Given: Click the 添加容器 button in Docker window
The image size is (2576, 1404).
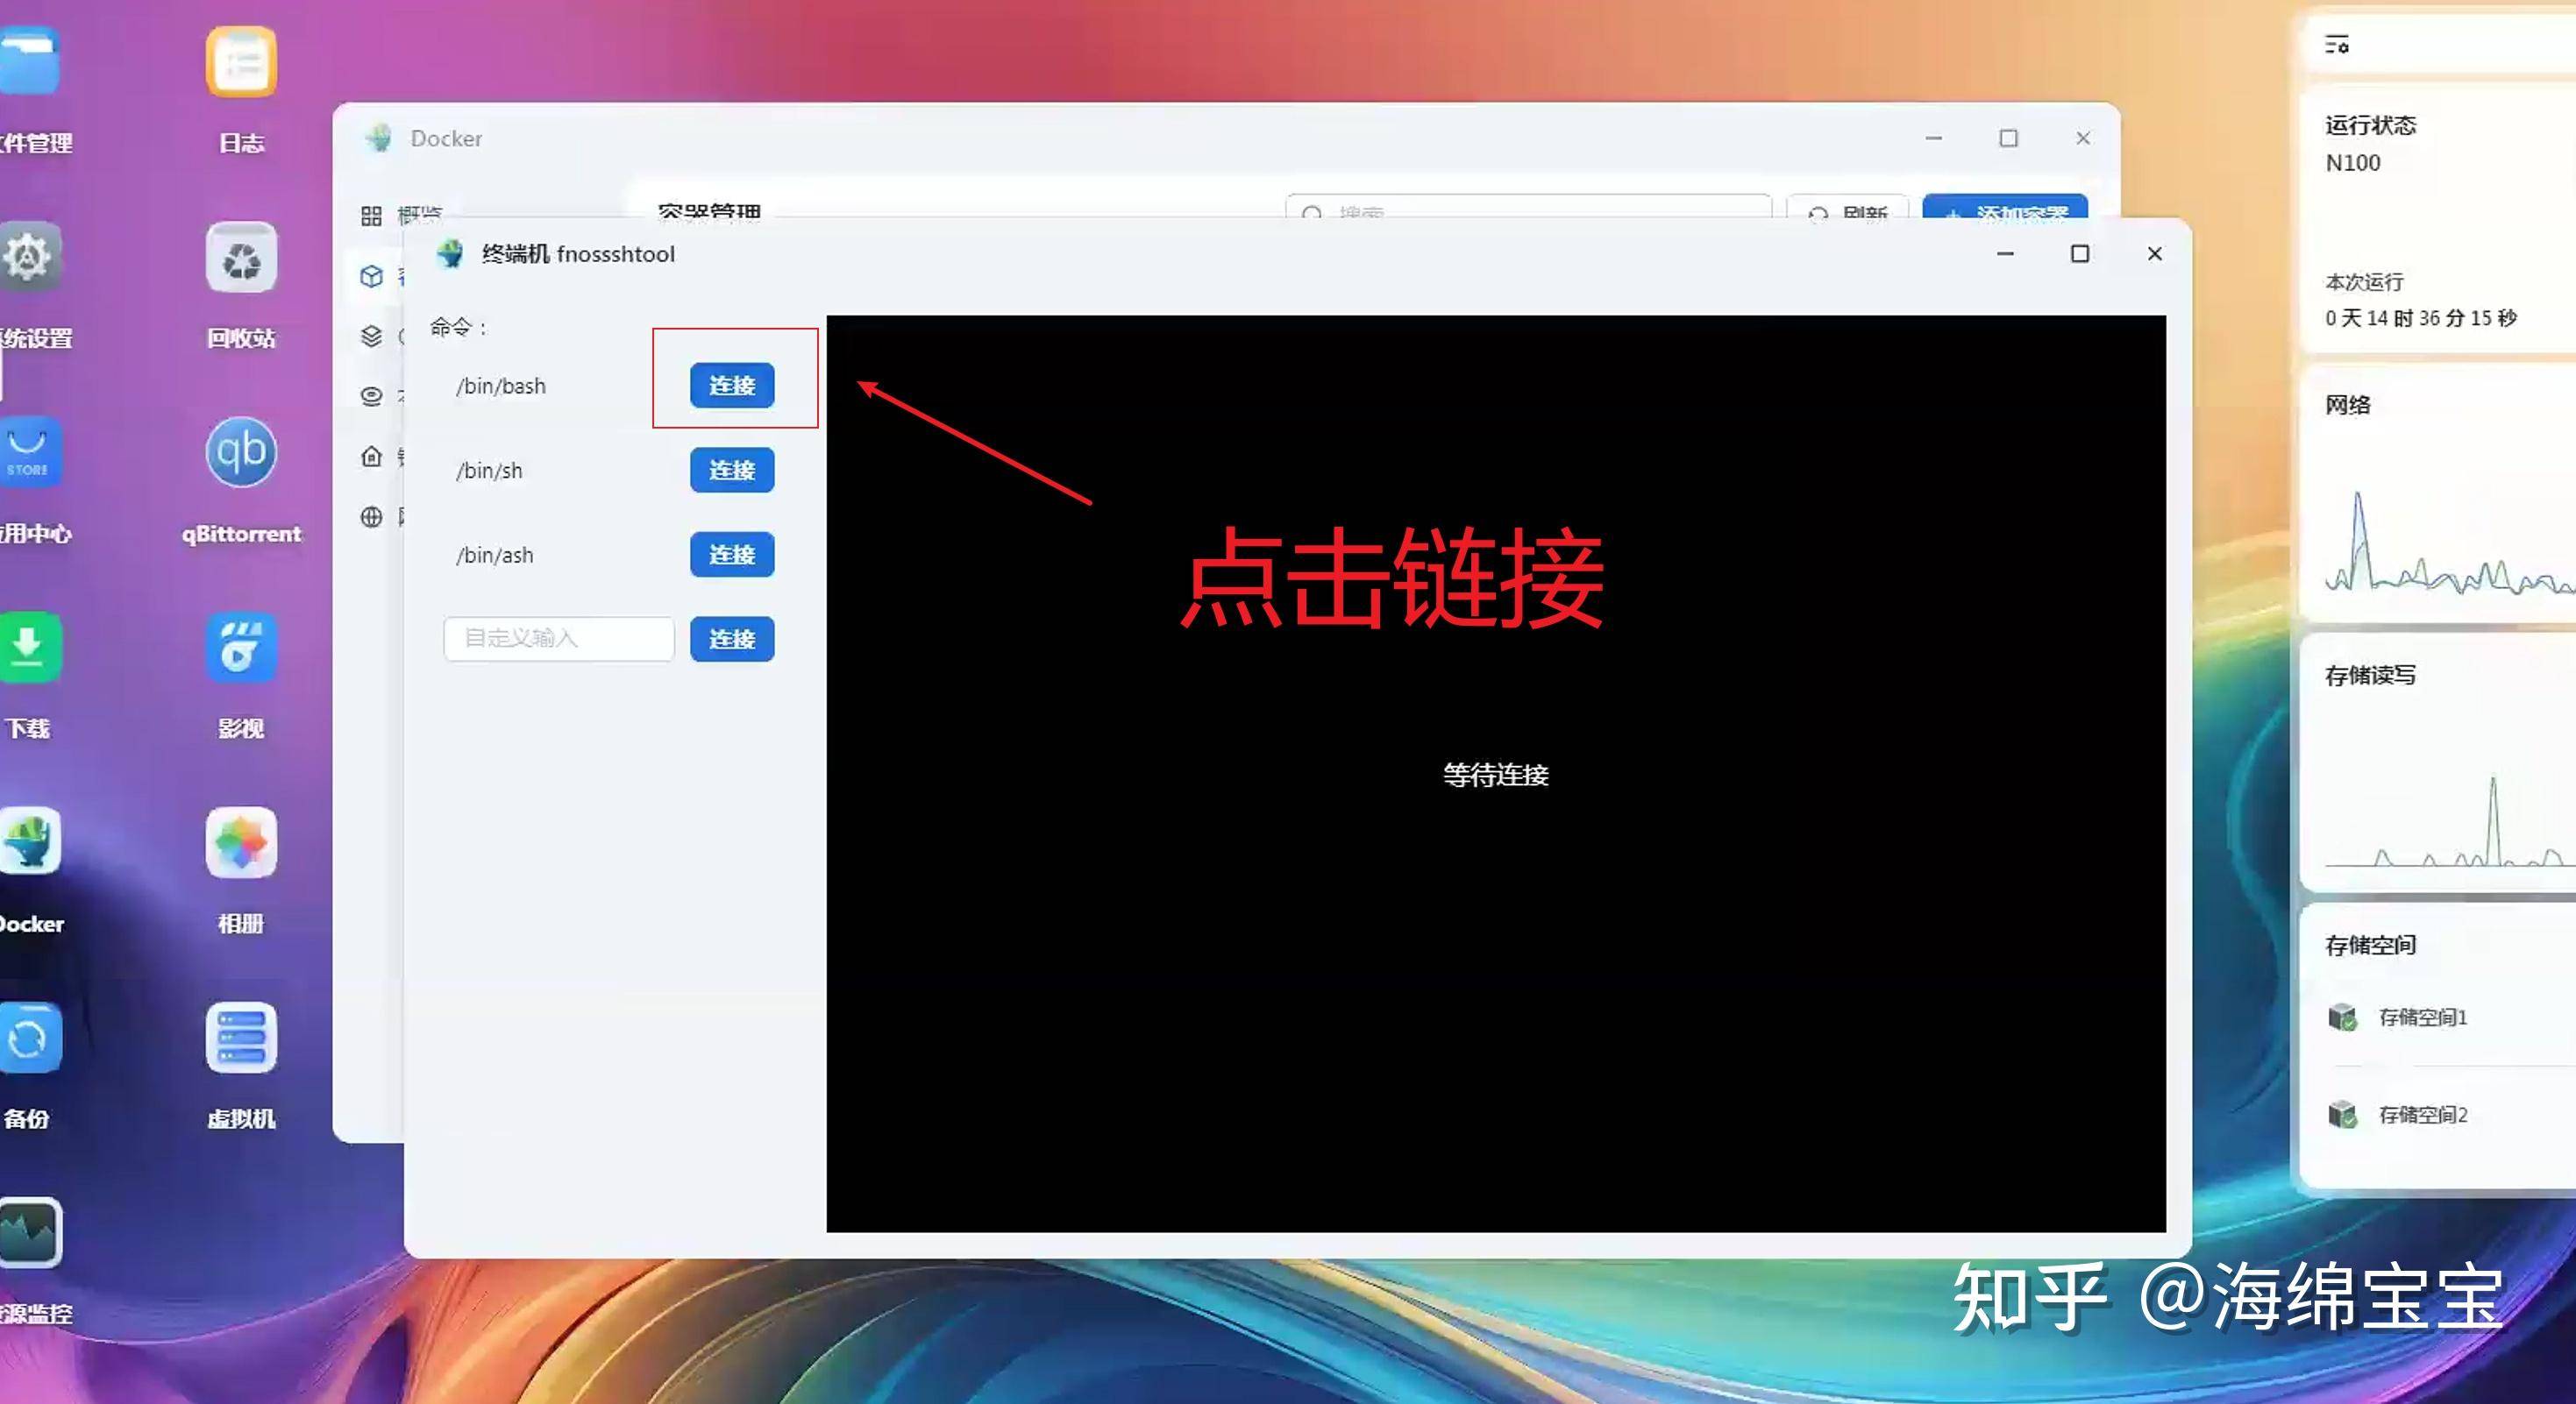Looking at the screenshot, I should 2005,208.
